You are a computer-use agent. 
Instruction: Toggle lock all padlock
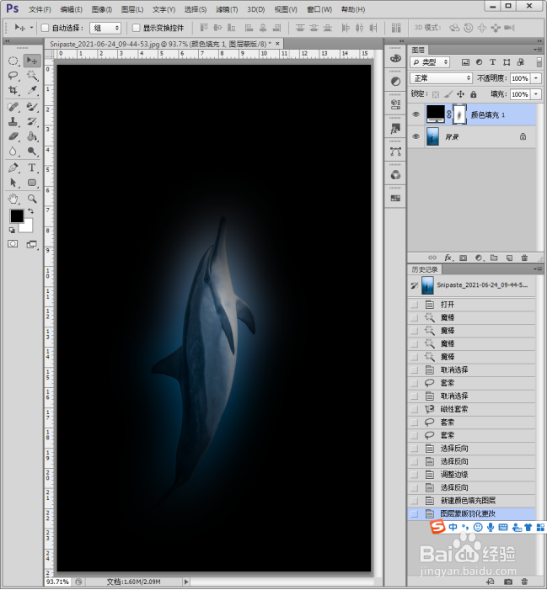tap(474, 94)
